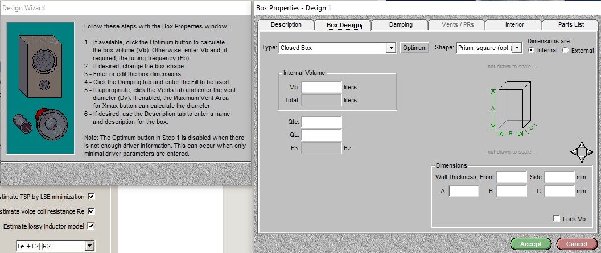Click the left arrow of the navigation pad
Screen dimensions: 601x253
tap(574, 152)
